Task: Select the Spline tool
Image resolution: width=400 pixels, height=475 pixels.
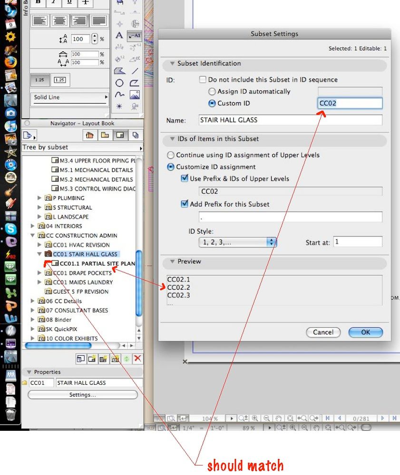Action: pyautogui.click(x=119, y=95)
